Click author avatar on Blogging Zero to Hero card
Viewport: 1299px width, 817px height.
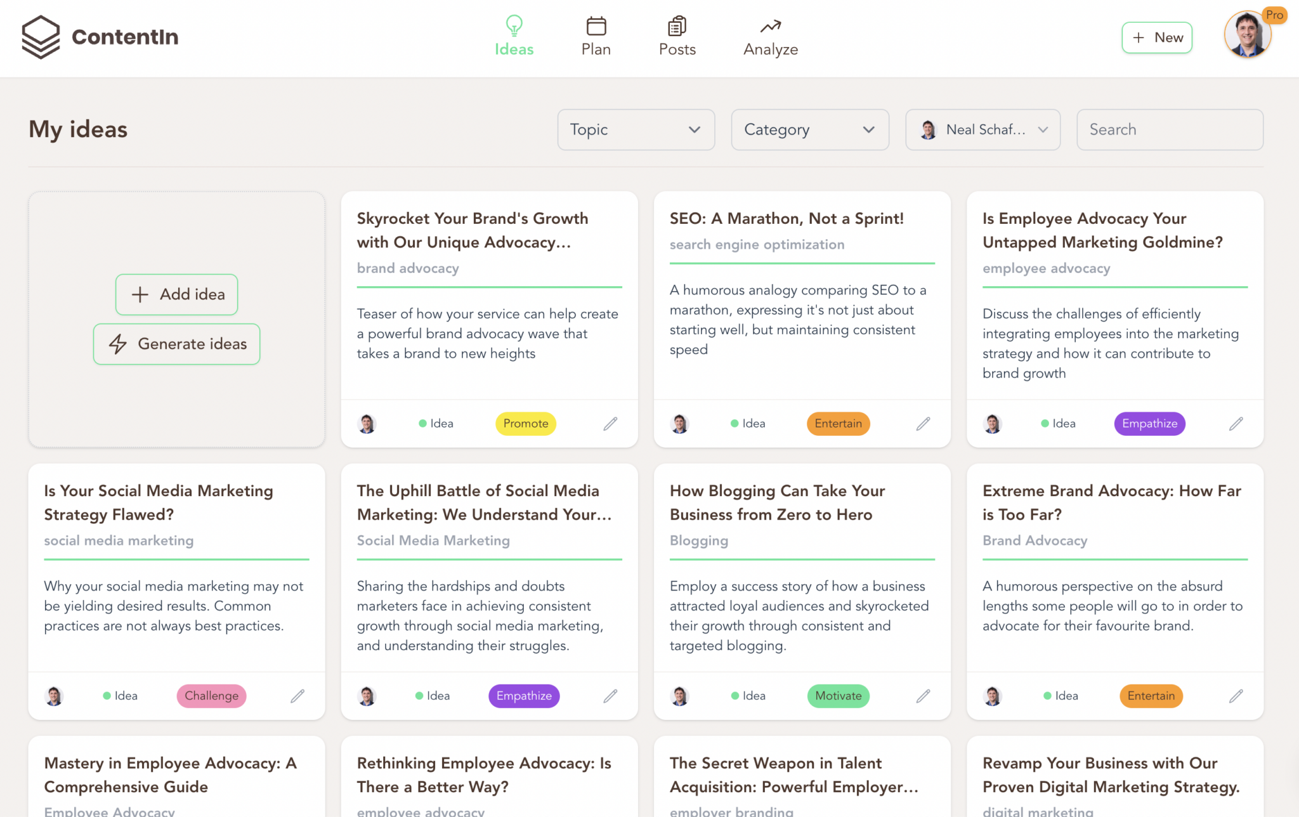pos(680,696)
